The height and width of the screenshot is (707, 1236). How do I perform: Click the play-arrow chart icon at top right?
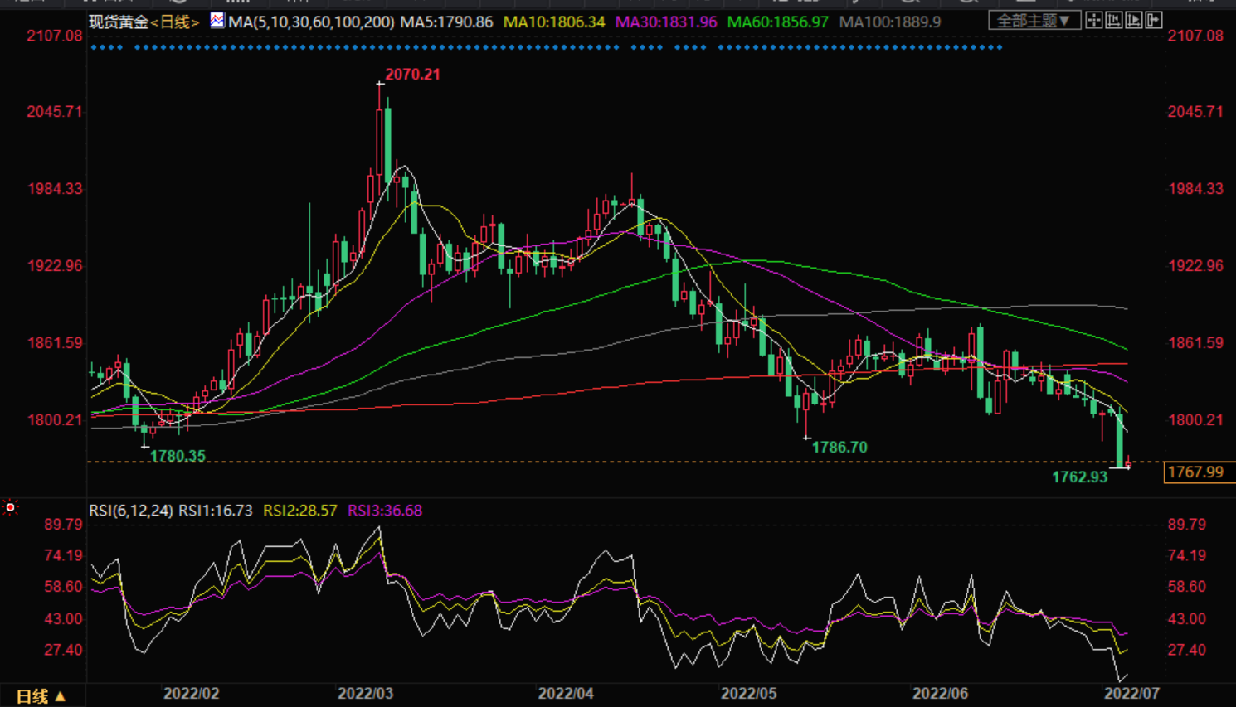tap(1134, 21)
